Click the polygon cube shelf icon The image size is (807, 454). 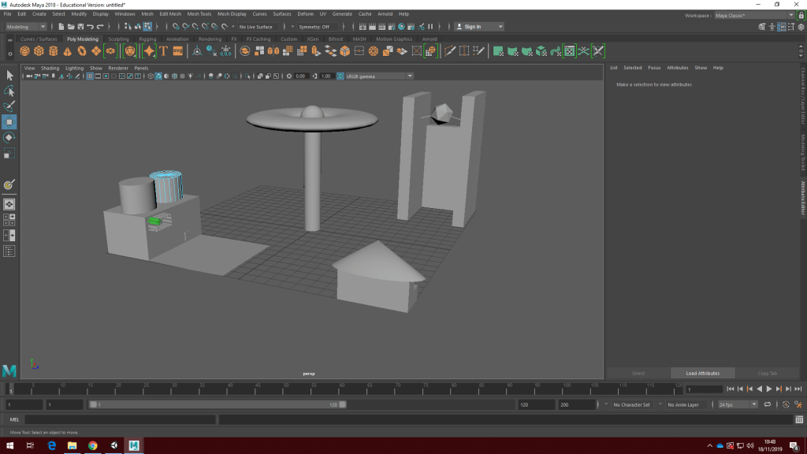(39, 51)
